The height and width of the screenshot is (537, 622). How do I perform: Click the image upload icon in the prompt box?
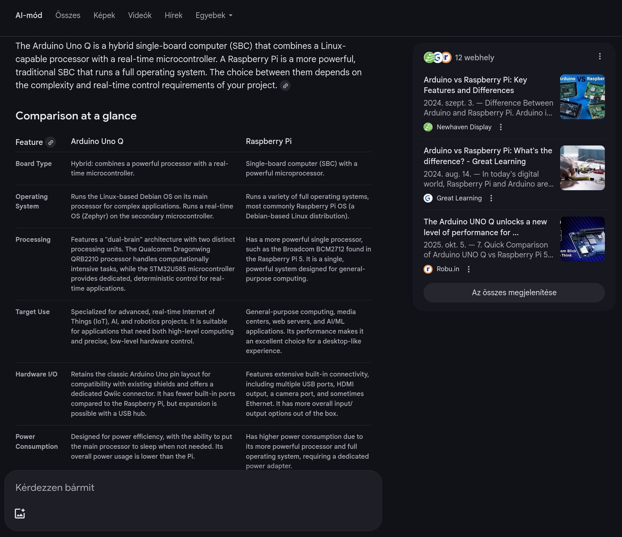(x=20, y=513)
